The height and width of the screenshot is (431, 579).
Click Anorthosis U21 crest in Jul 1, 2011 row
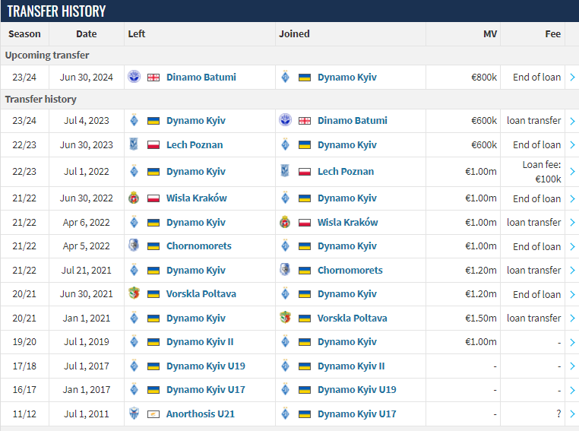(x=134, y=414)
